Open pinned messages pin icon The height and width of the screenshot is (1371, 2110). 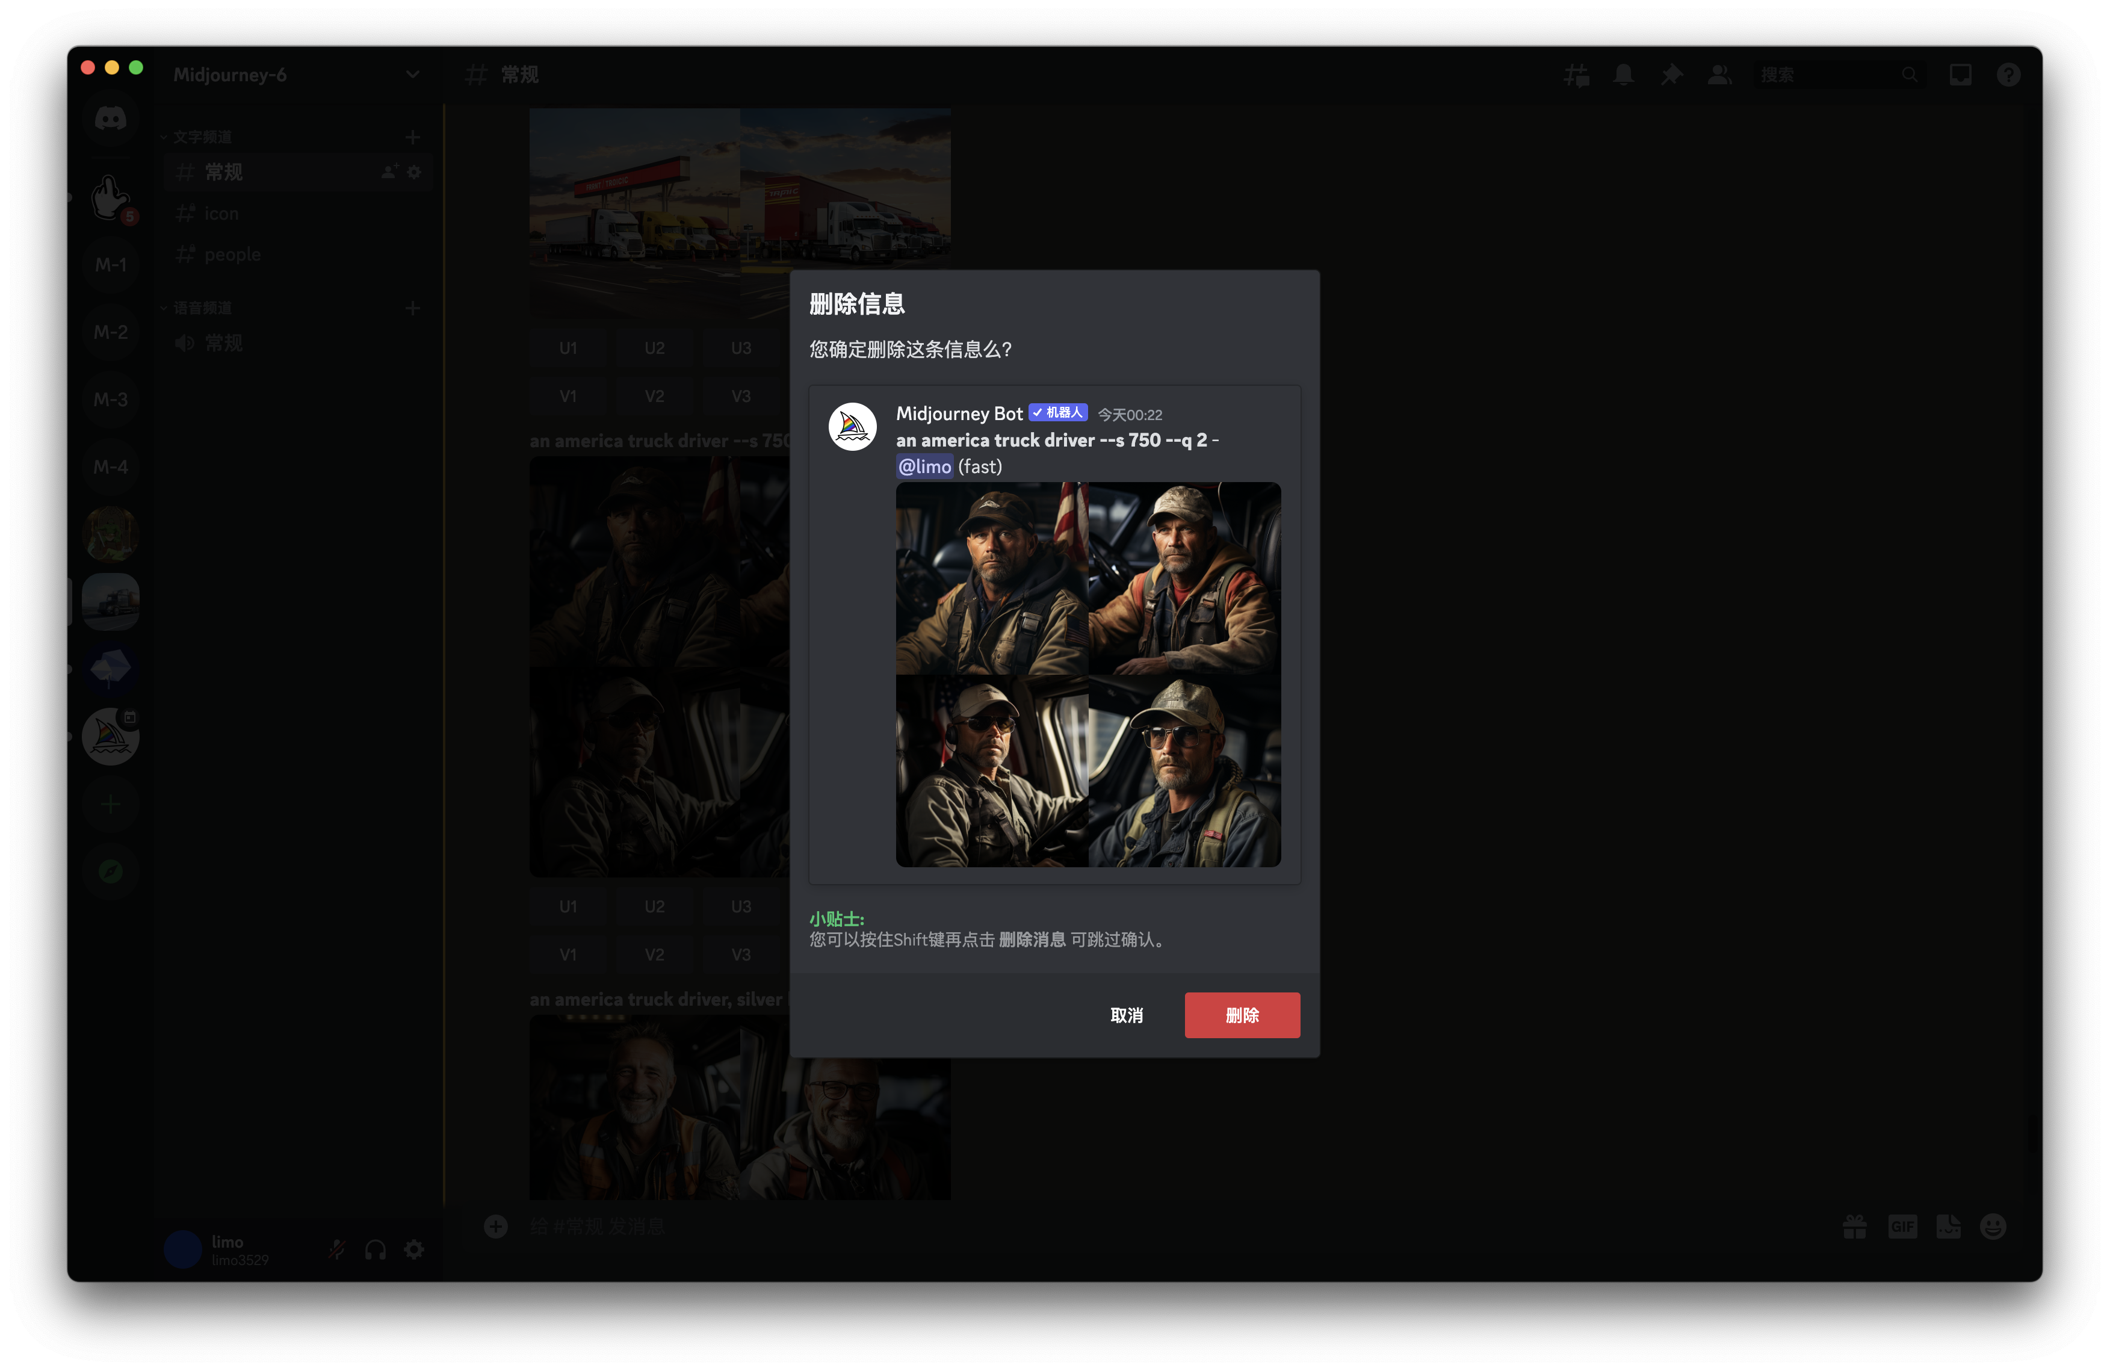click(x=1671, y=75)
